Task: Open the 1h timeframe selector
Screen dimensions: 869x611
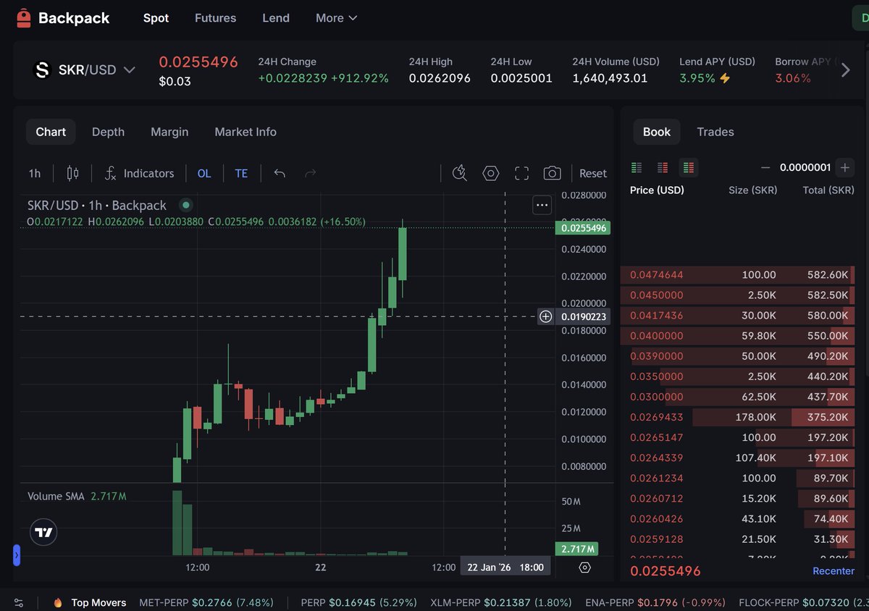Action: 35,173
